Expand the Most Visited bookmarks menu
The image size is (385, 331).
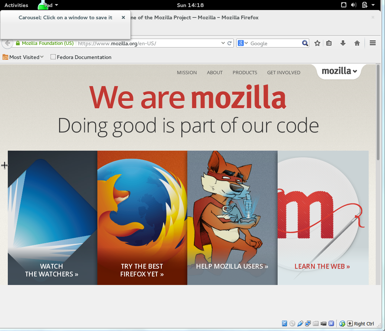[42, 57]
